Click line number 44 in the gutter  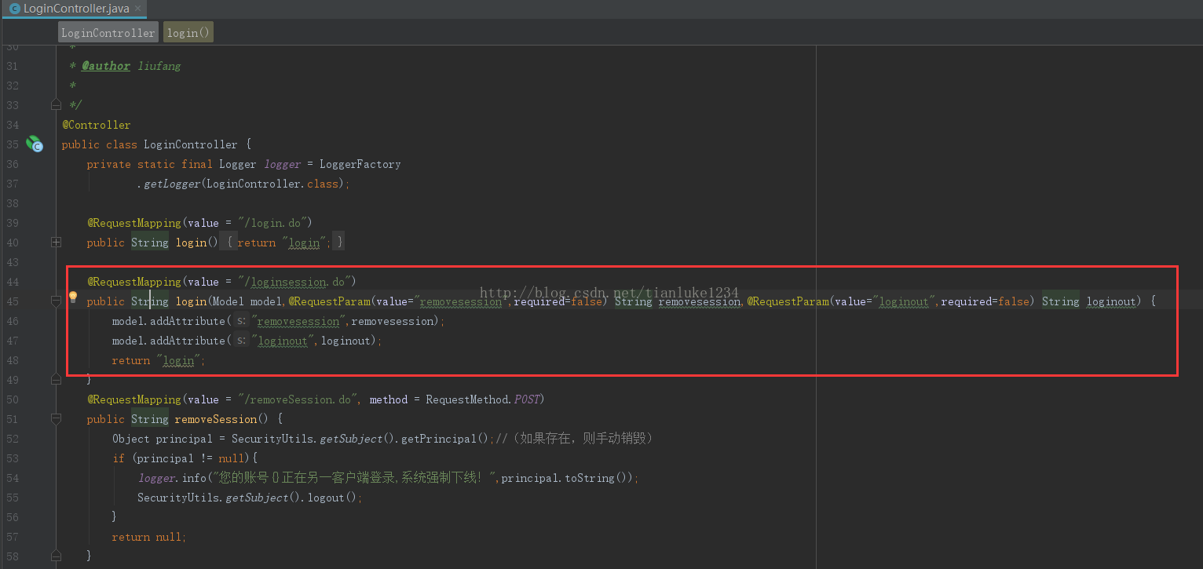pos(12,282)
